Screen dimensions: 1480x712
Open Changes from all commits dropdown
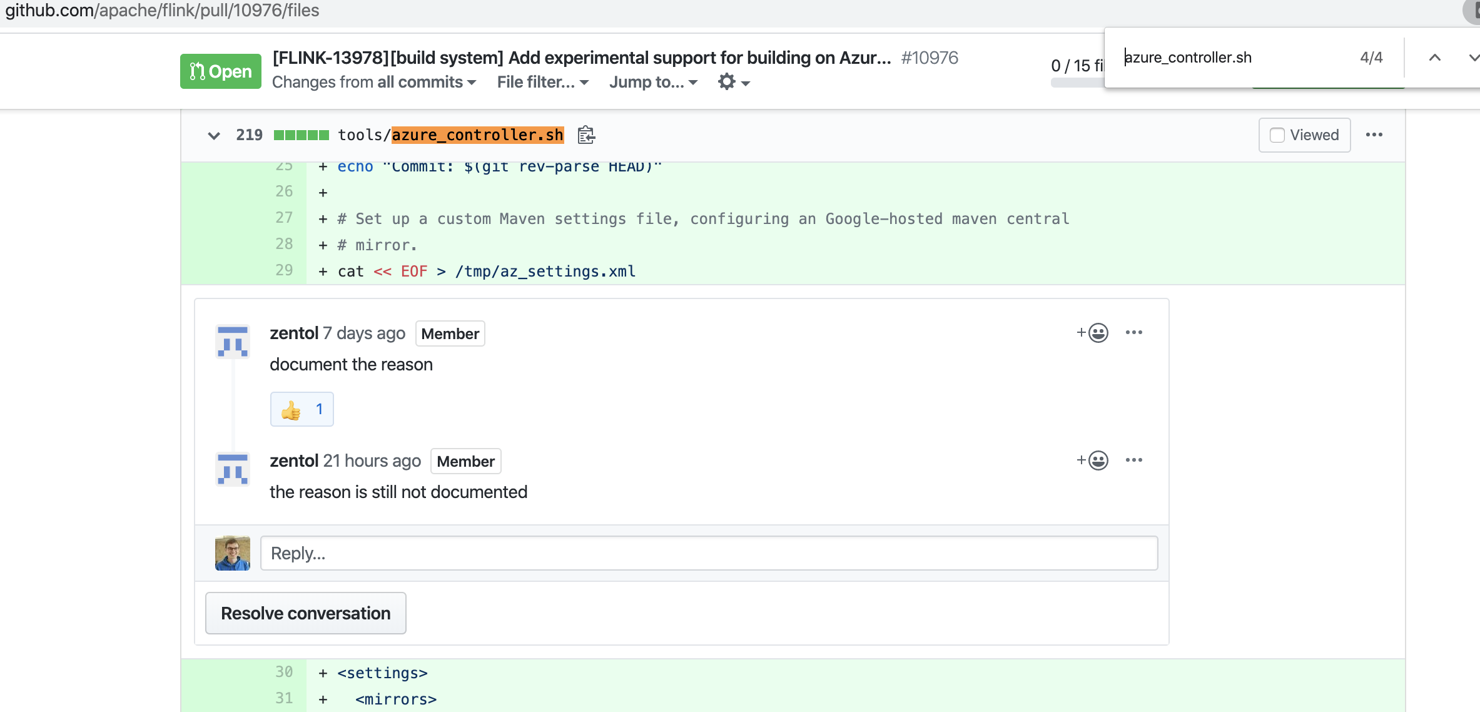tap(373, 82)
